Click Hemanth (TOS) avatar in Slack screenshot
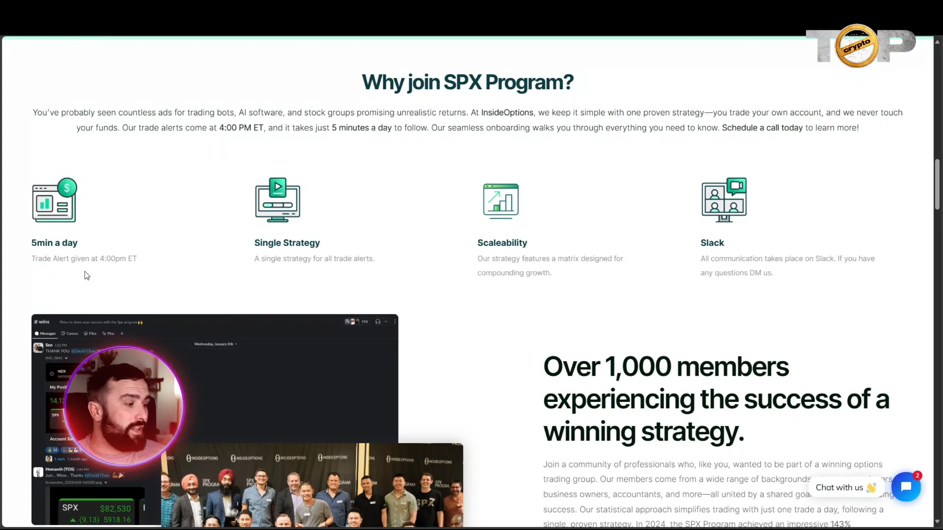The image size is (943, 530). point(38,472)
